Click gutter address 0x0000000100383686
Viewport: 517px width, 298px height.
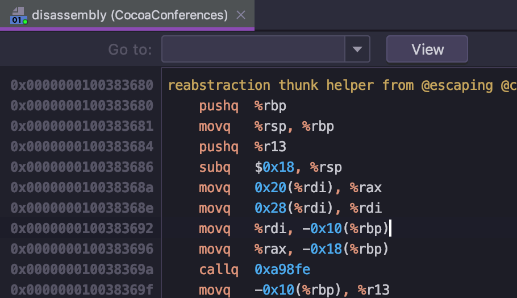click(x=82, y=167)
